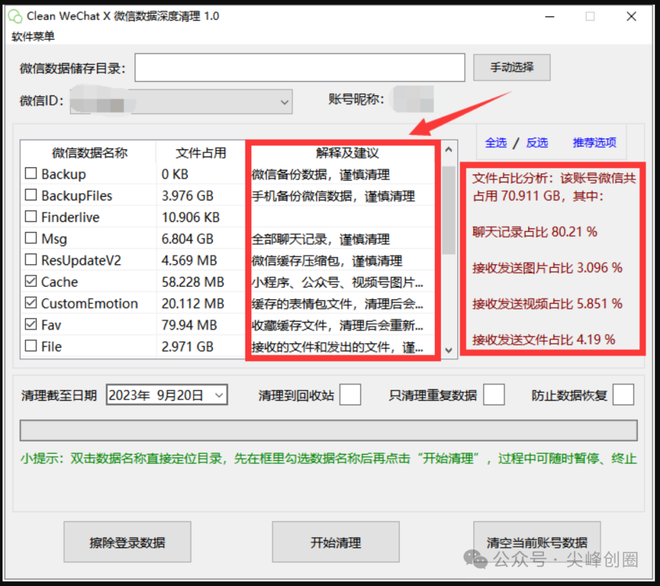Click the 清空当前账号数据 button
The height and width of the screenshot is (586, 660).
(537, 542)
